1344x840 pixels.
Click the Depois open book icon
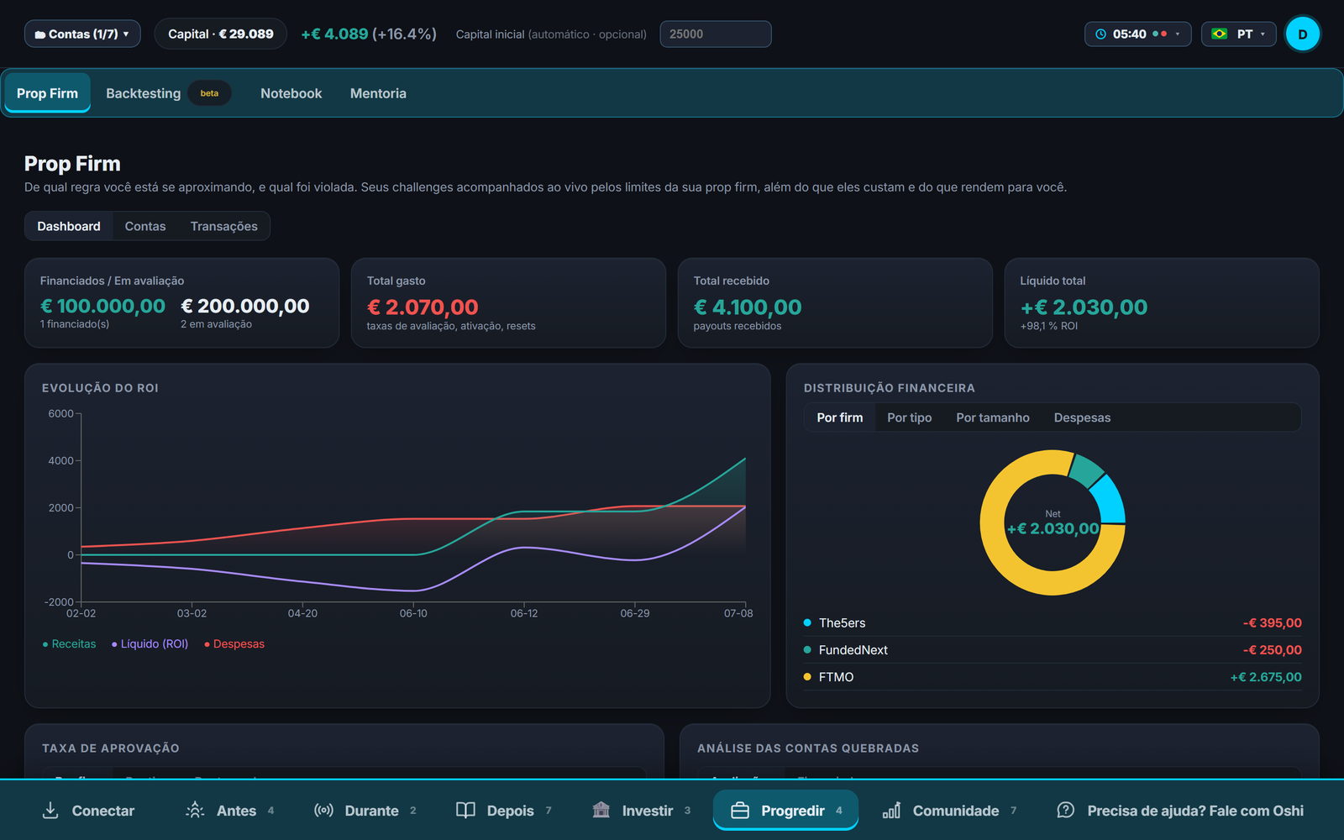[465, 810]
